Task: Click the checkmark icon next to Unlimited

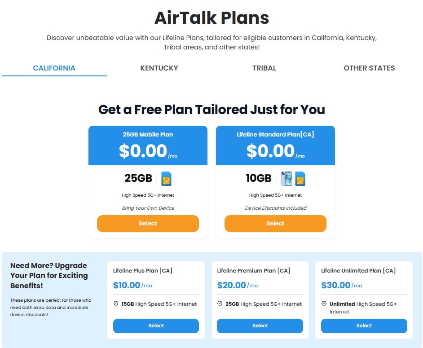Action: (324, 304)
